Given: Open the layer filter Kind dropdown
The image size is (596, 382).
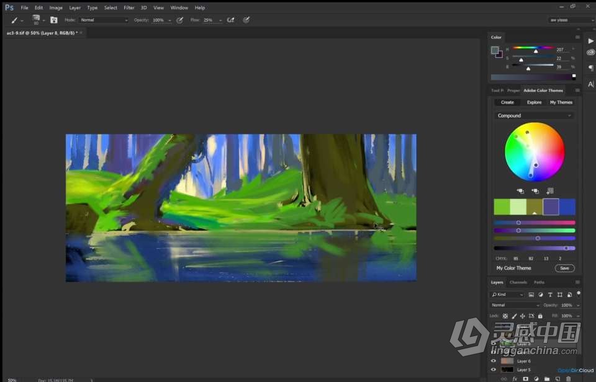Looking at the screenshot, I should pyautogui.click(x=507, y=295).
